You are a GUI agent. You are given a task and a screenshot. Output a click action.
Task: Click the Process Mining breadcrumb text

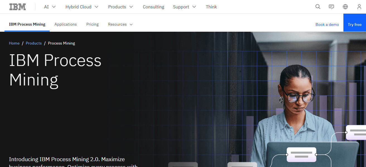61,43
